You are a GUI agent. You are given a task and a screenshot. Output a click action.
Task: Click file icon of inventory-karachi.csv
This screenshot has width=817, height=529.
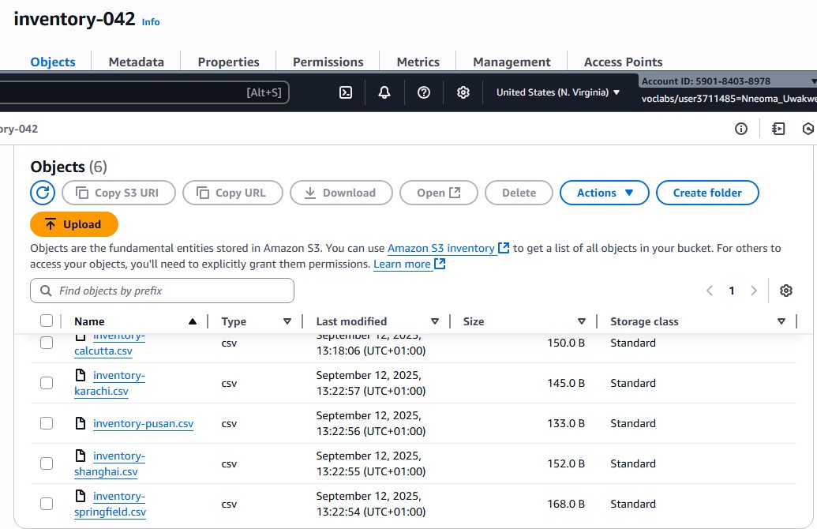point(81,375)
